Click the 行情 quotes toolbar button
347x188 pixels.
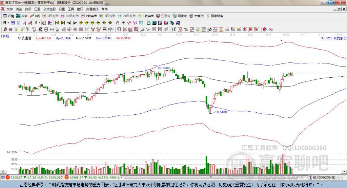(x=8, y=16)
